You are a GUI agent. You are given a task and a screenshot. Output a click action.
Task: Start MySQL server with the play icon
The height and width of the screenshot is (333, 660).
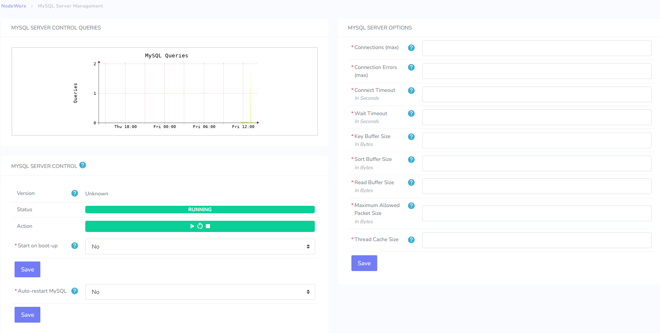[x=192, y=226]
